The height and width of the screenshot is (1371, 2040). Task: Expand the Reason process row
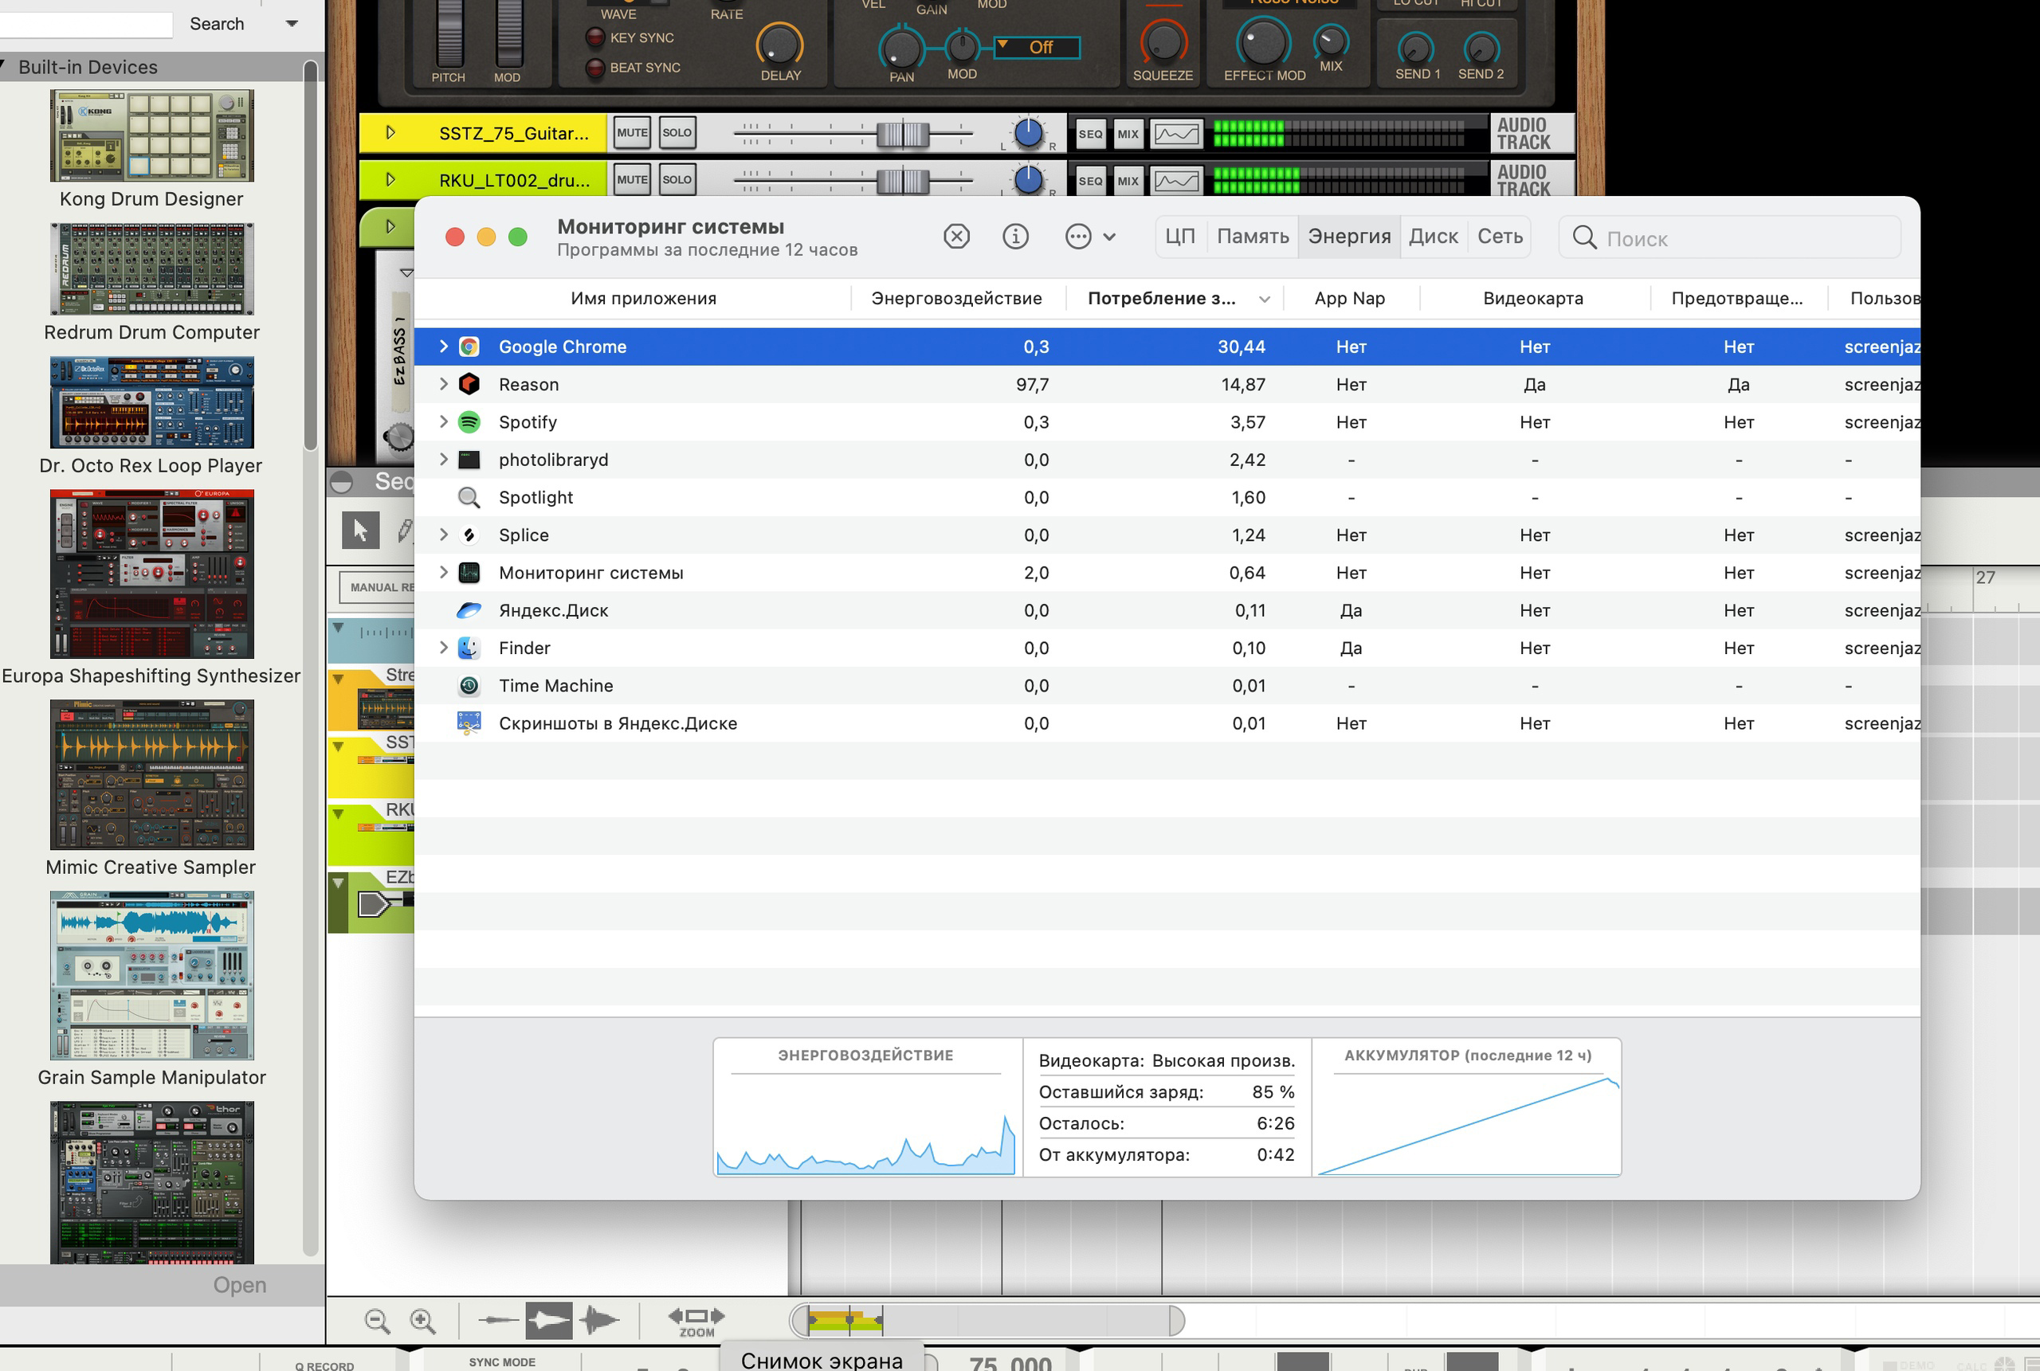click(x=443, y=385)
